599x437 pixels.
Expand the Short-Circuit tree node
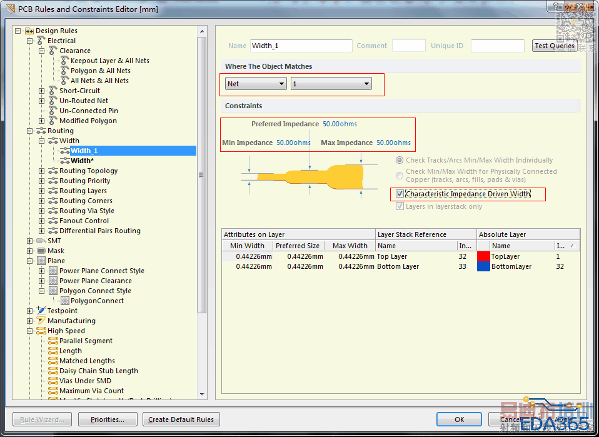(x=41, y=91)
